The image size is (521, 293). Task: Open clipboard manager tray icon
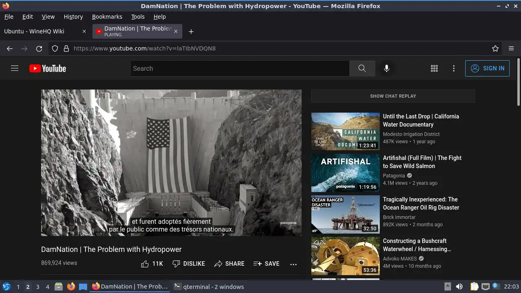tap(475, 286)
